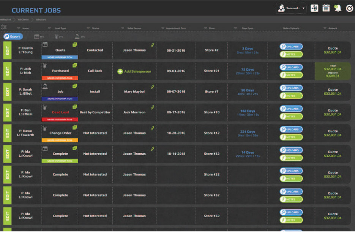Open the Amount column filter triangle
This screenshot has width=355, height=232.
[325, 29]
